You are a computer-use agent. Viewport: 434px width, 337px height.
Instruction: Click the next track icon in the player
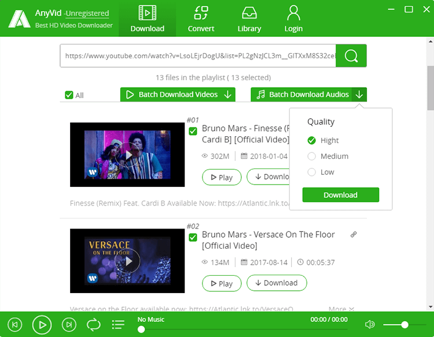tap(69, 324)
